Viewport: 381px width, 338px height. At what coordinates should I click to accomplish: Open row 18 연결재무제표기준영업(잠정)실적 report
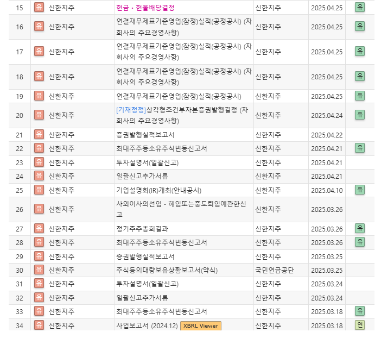pos(184,77)
